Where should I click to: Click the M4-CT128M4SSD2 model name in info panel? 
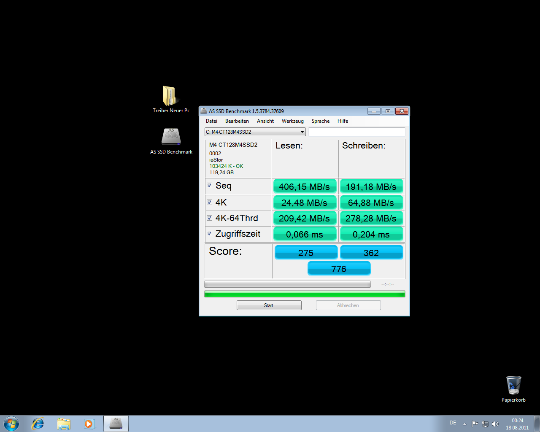233,145
